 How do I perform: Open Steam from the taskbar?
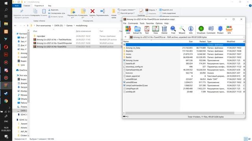pos(6,93)
